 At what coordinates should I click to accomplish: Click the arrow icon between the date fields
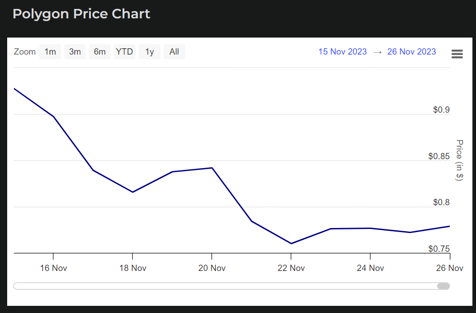379,52
